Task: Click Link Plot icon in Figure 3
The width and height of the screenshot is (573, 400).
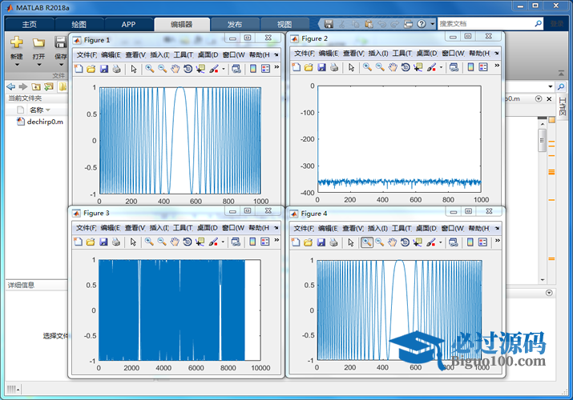Action: pyautogui.click(x=236, y=242)
